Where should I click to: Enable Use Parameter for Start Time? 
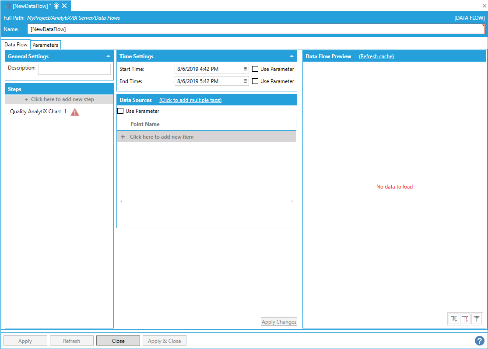click(x=255, y=69)
